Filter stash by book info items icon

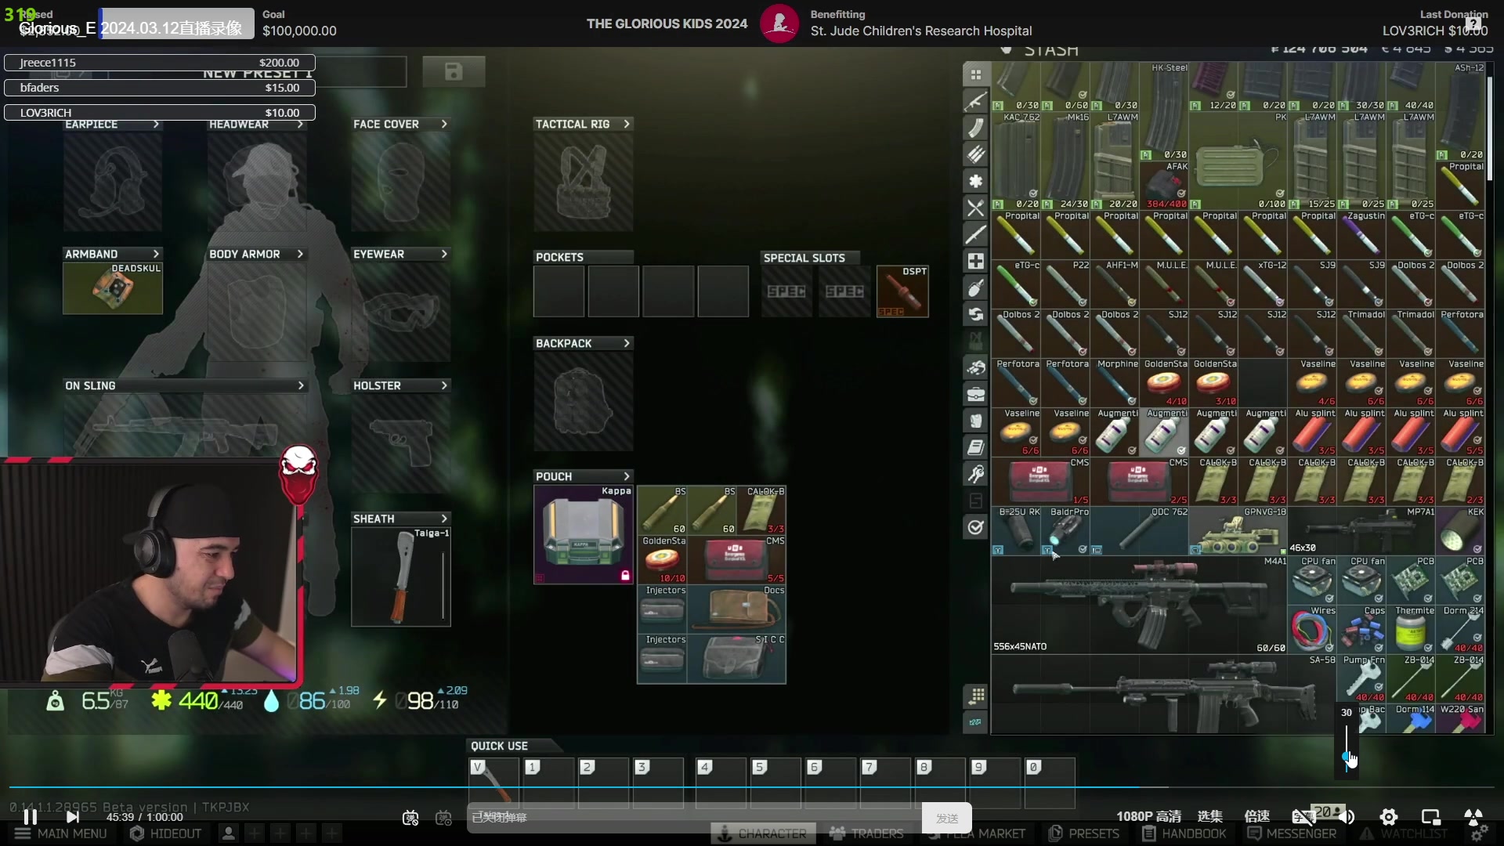tap(976, 447)
